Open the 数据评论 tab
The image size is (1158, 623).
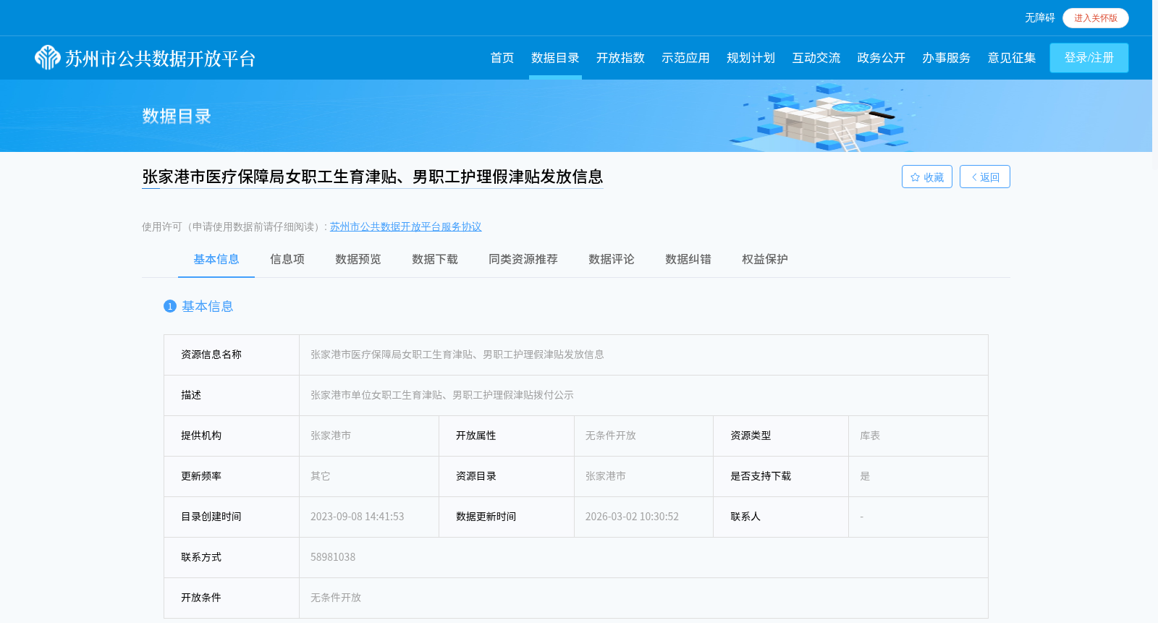(x=612, y=259)
